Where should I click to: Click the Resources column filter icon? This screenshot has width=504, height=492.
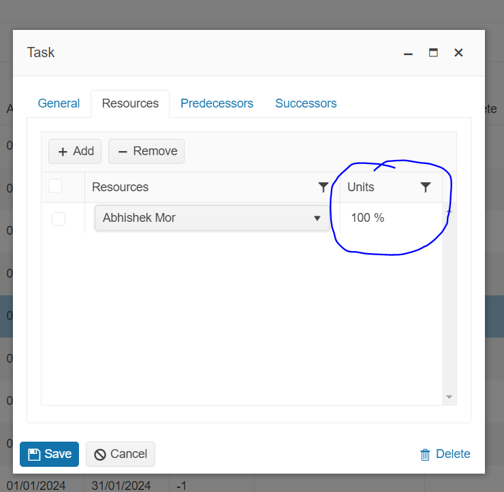click(x=324, y=187)
